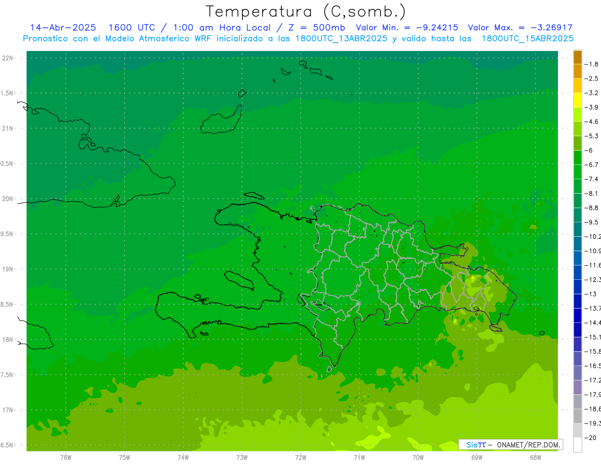
Task: Click the 75W longitude label
Action: point(124,457)
